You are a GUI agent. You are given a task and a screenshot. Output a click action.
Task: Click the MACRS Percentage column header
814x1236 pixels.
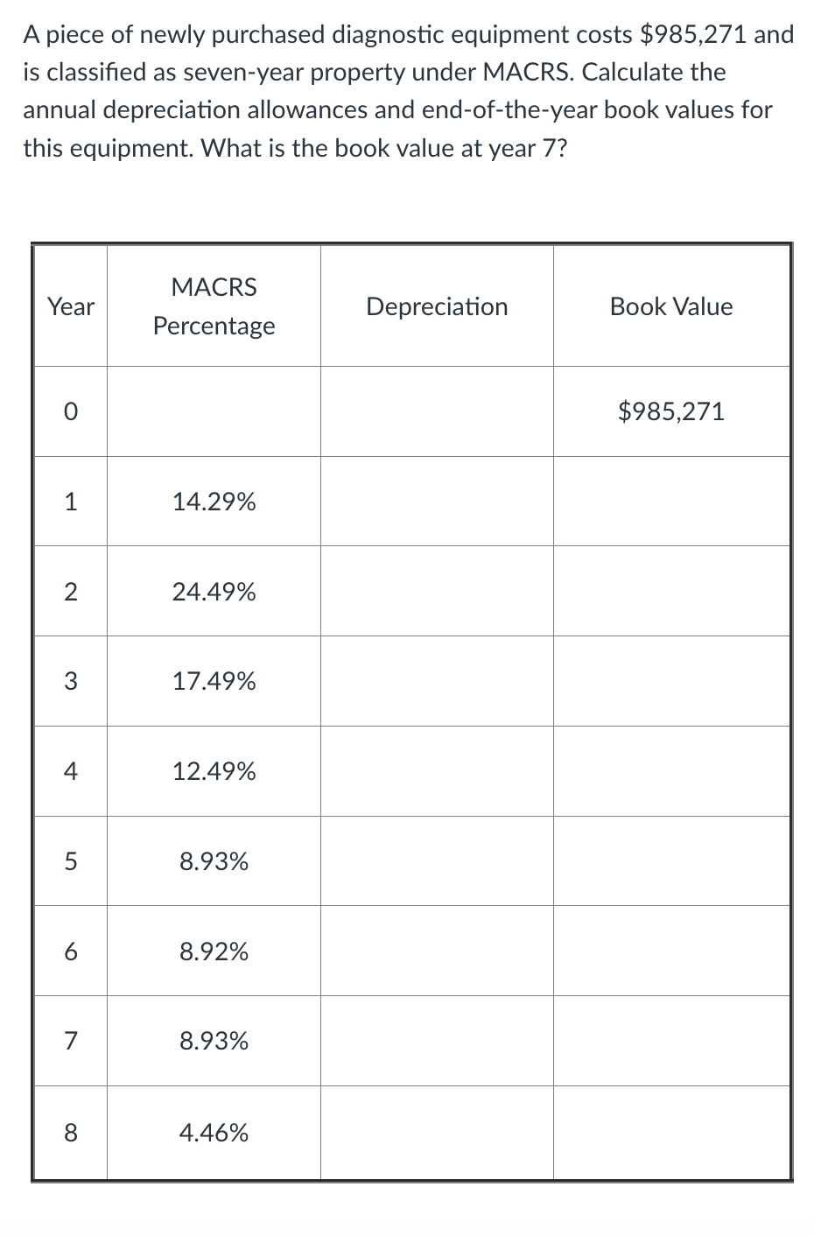(214, 306)
